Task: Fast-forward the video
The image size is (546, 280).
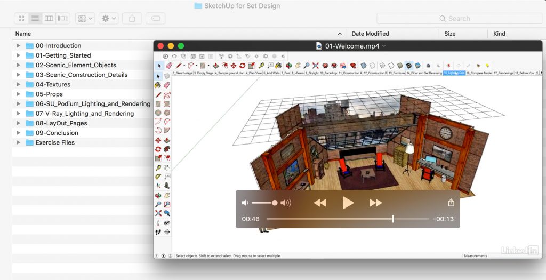Action: tap(375, 203)
